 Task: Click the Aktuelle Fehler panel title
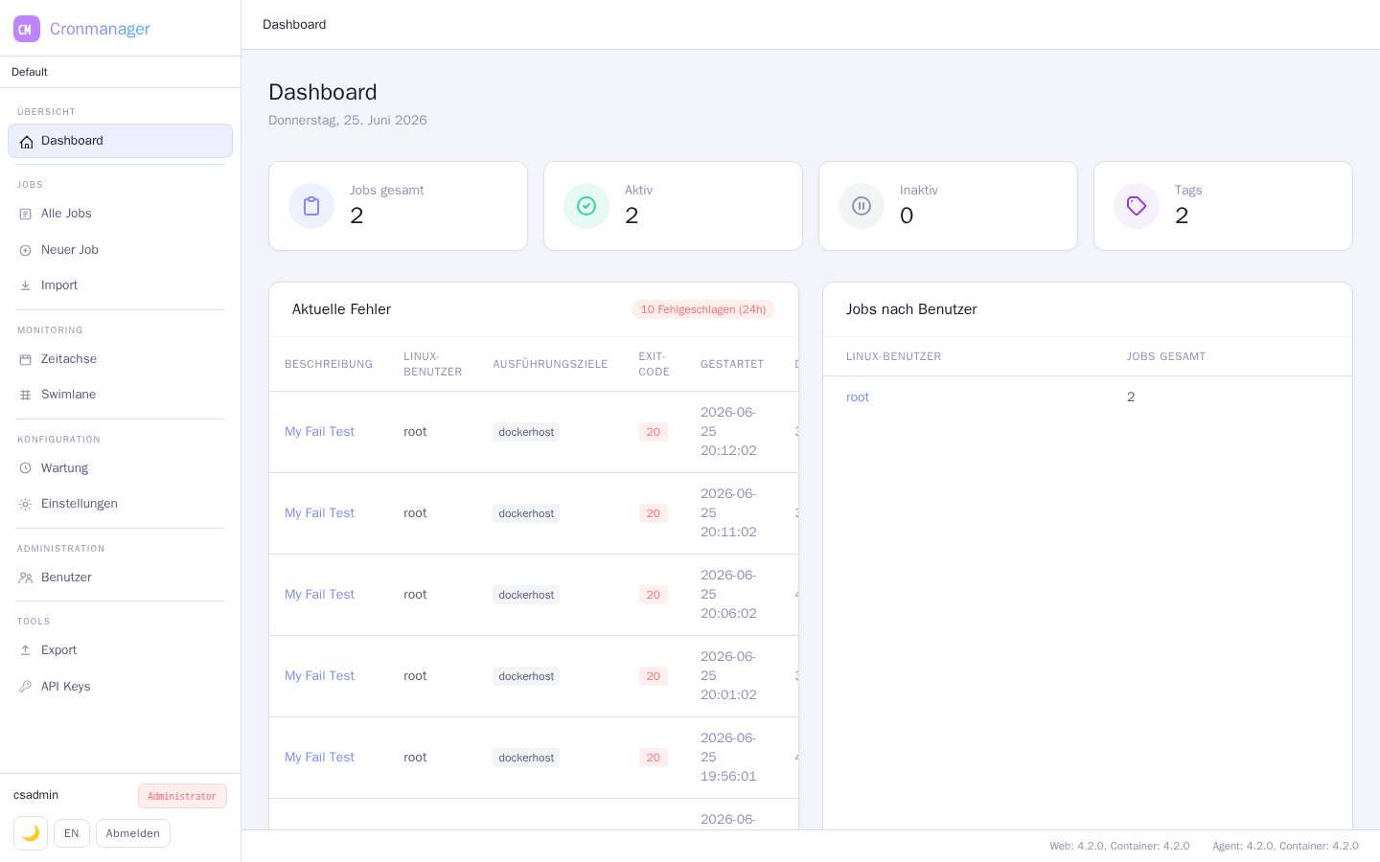[x=341, y=309]
